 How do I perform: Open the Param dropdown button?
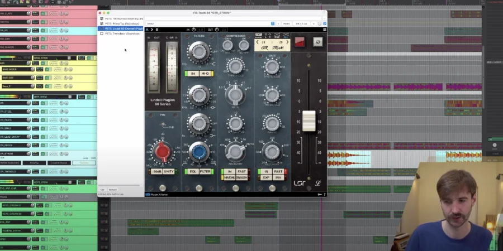tap(286, 23)
